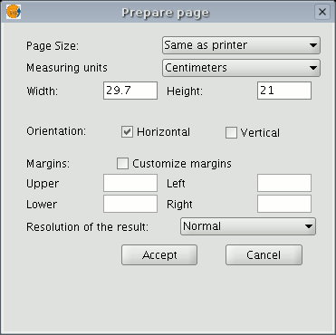Click the Left margin input field
Image resolution: width=336 pixels, height=335 pixels.
[284, 183]
